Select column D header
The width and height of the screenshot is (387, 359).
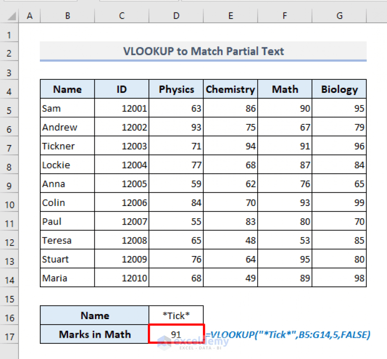(176, 16)
